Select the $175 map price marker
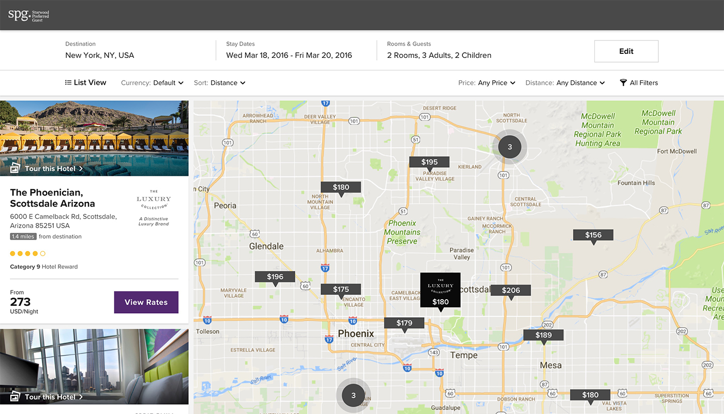The width and height of the screenshot is (724, 414). coord(341,290)
